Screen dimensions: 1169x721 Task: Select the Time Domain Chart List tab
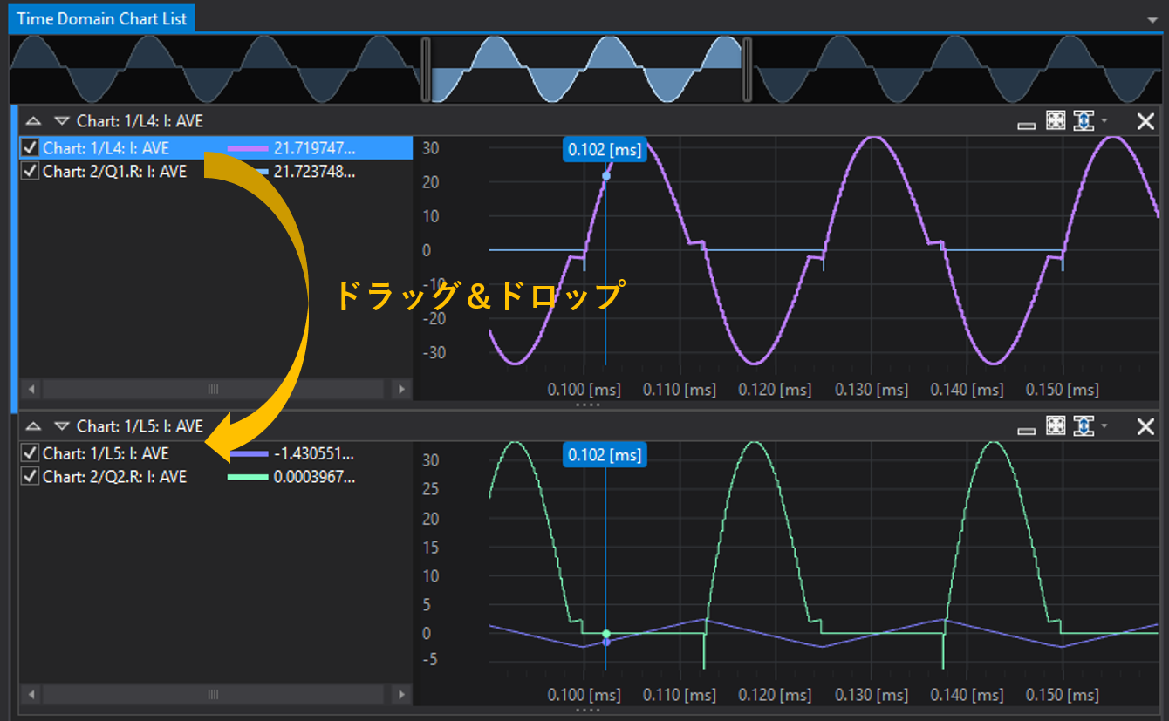[x=102, y=18]
